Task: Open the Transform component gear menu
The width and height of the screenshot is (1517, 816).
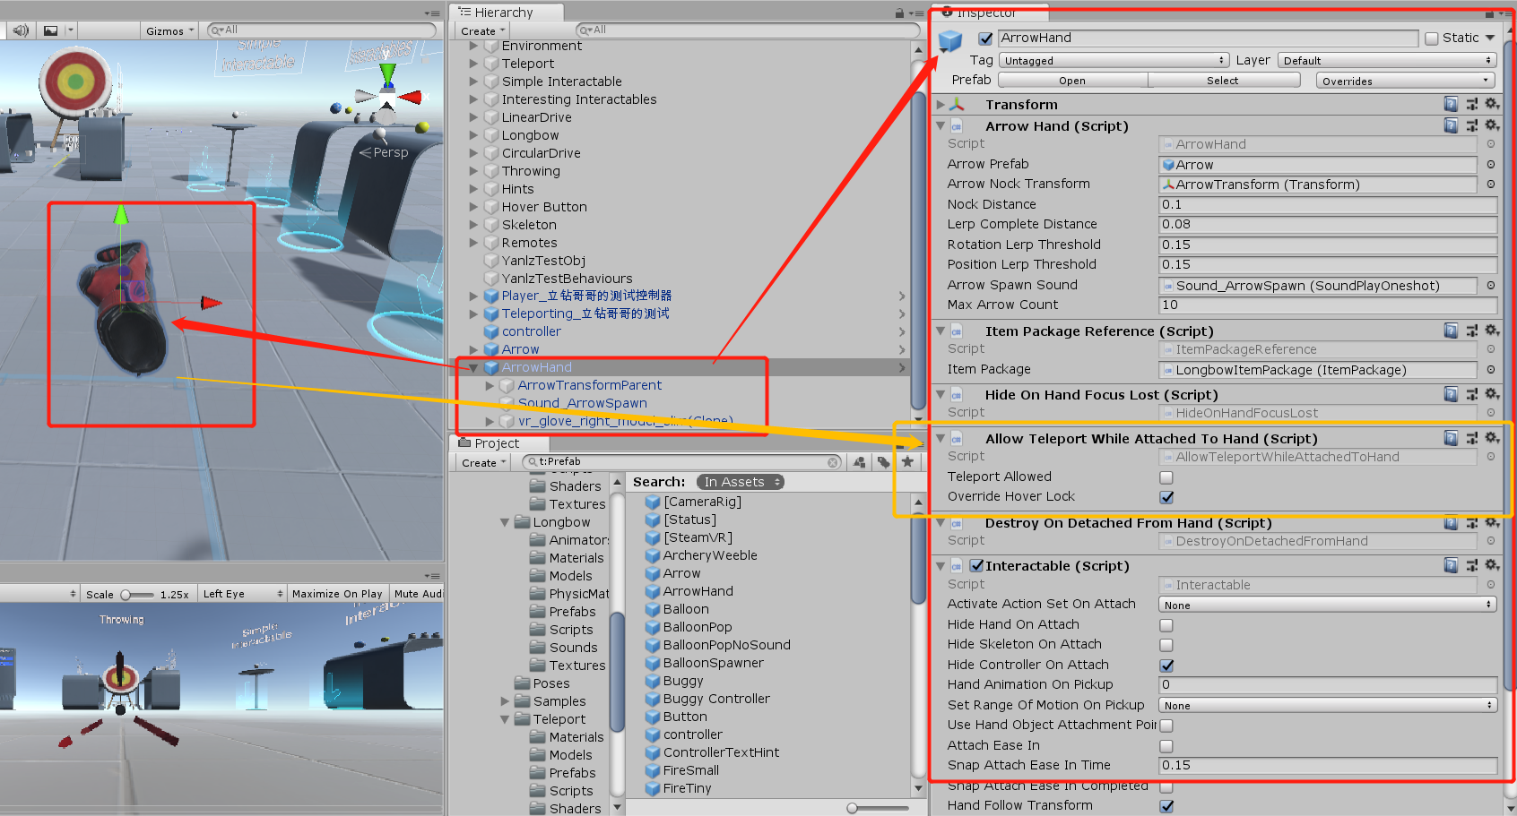Action: [1491, 104]
